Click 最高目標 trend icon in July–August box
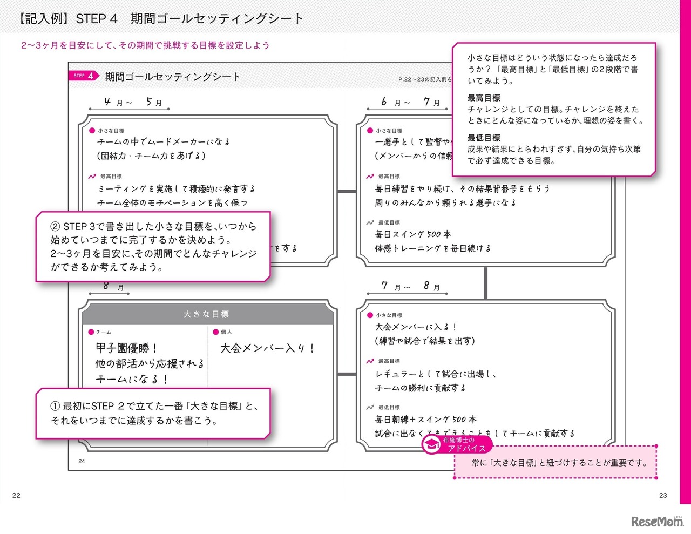This screenshot has width=691, height=534. (x=370, y=361)
